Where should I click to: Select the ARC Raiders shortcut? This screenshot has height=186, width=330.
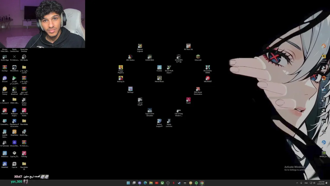tap(130, 58)
